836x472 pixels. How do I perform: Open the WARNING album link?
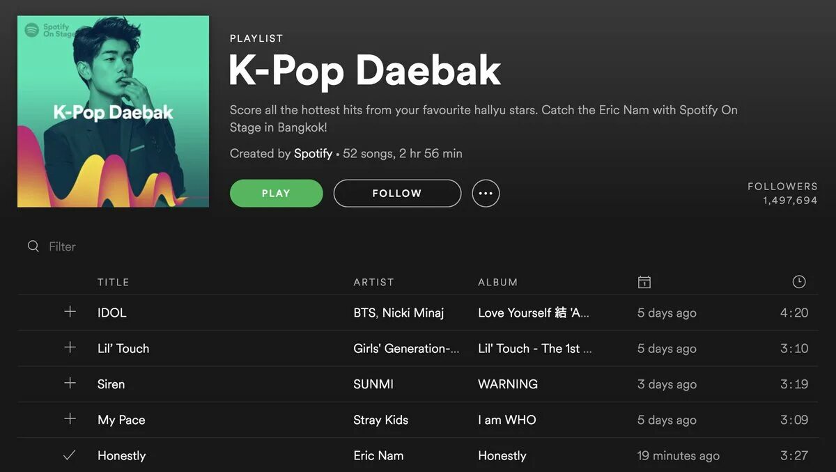508,384
